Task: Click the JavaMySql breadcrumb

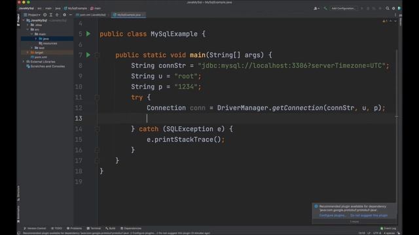Action: [x=26, y=8]
